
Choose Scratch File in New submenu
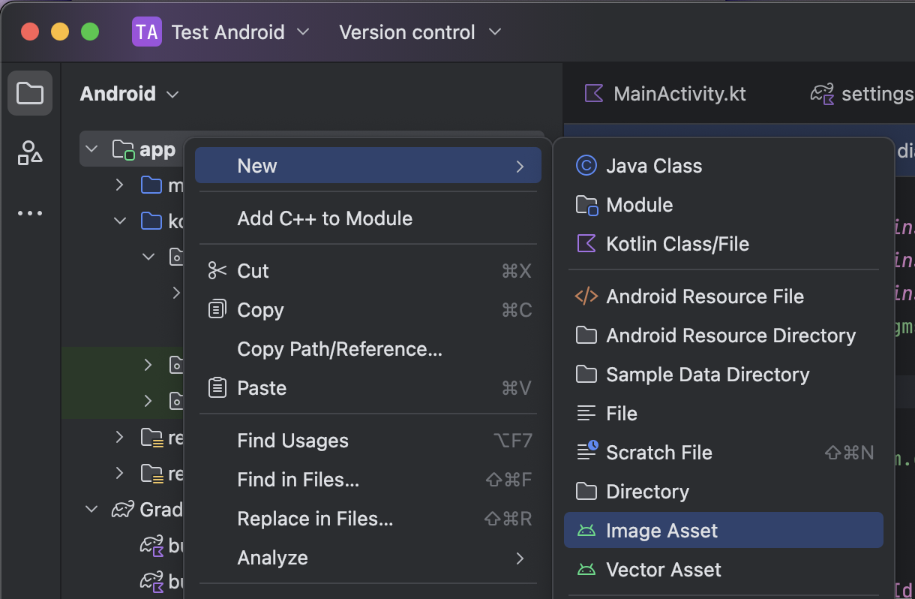pyautogui.click(x=724, y=453)
